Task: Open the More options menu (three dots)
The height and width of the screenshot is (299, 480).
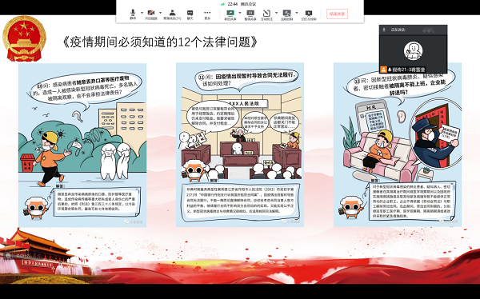Action: [207, 14]
